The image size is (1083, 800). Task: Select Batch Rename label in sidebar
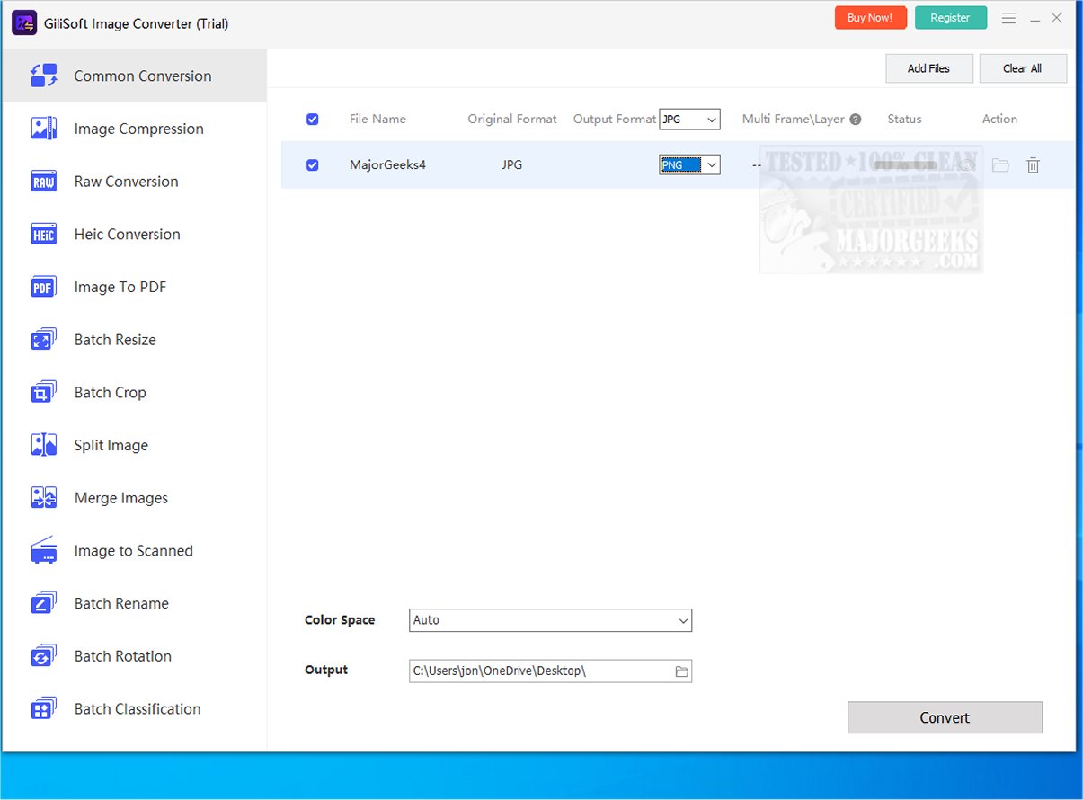[x=121, y=603]
